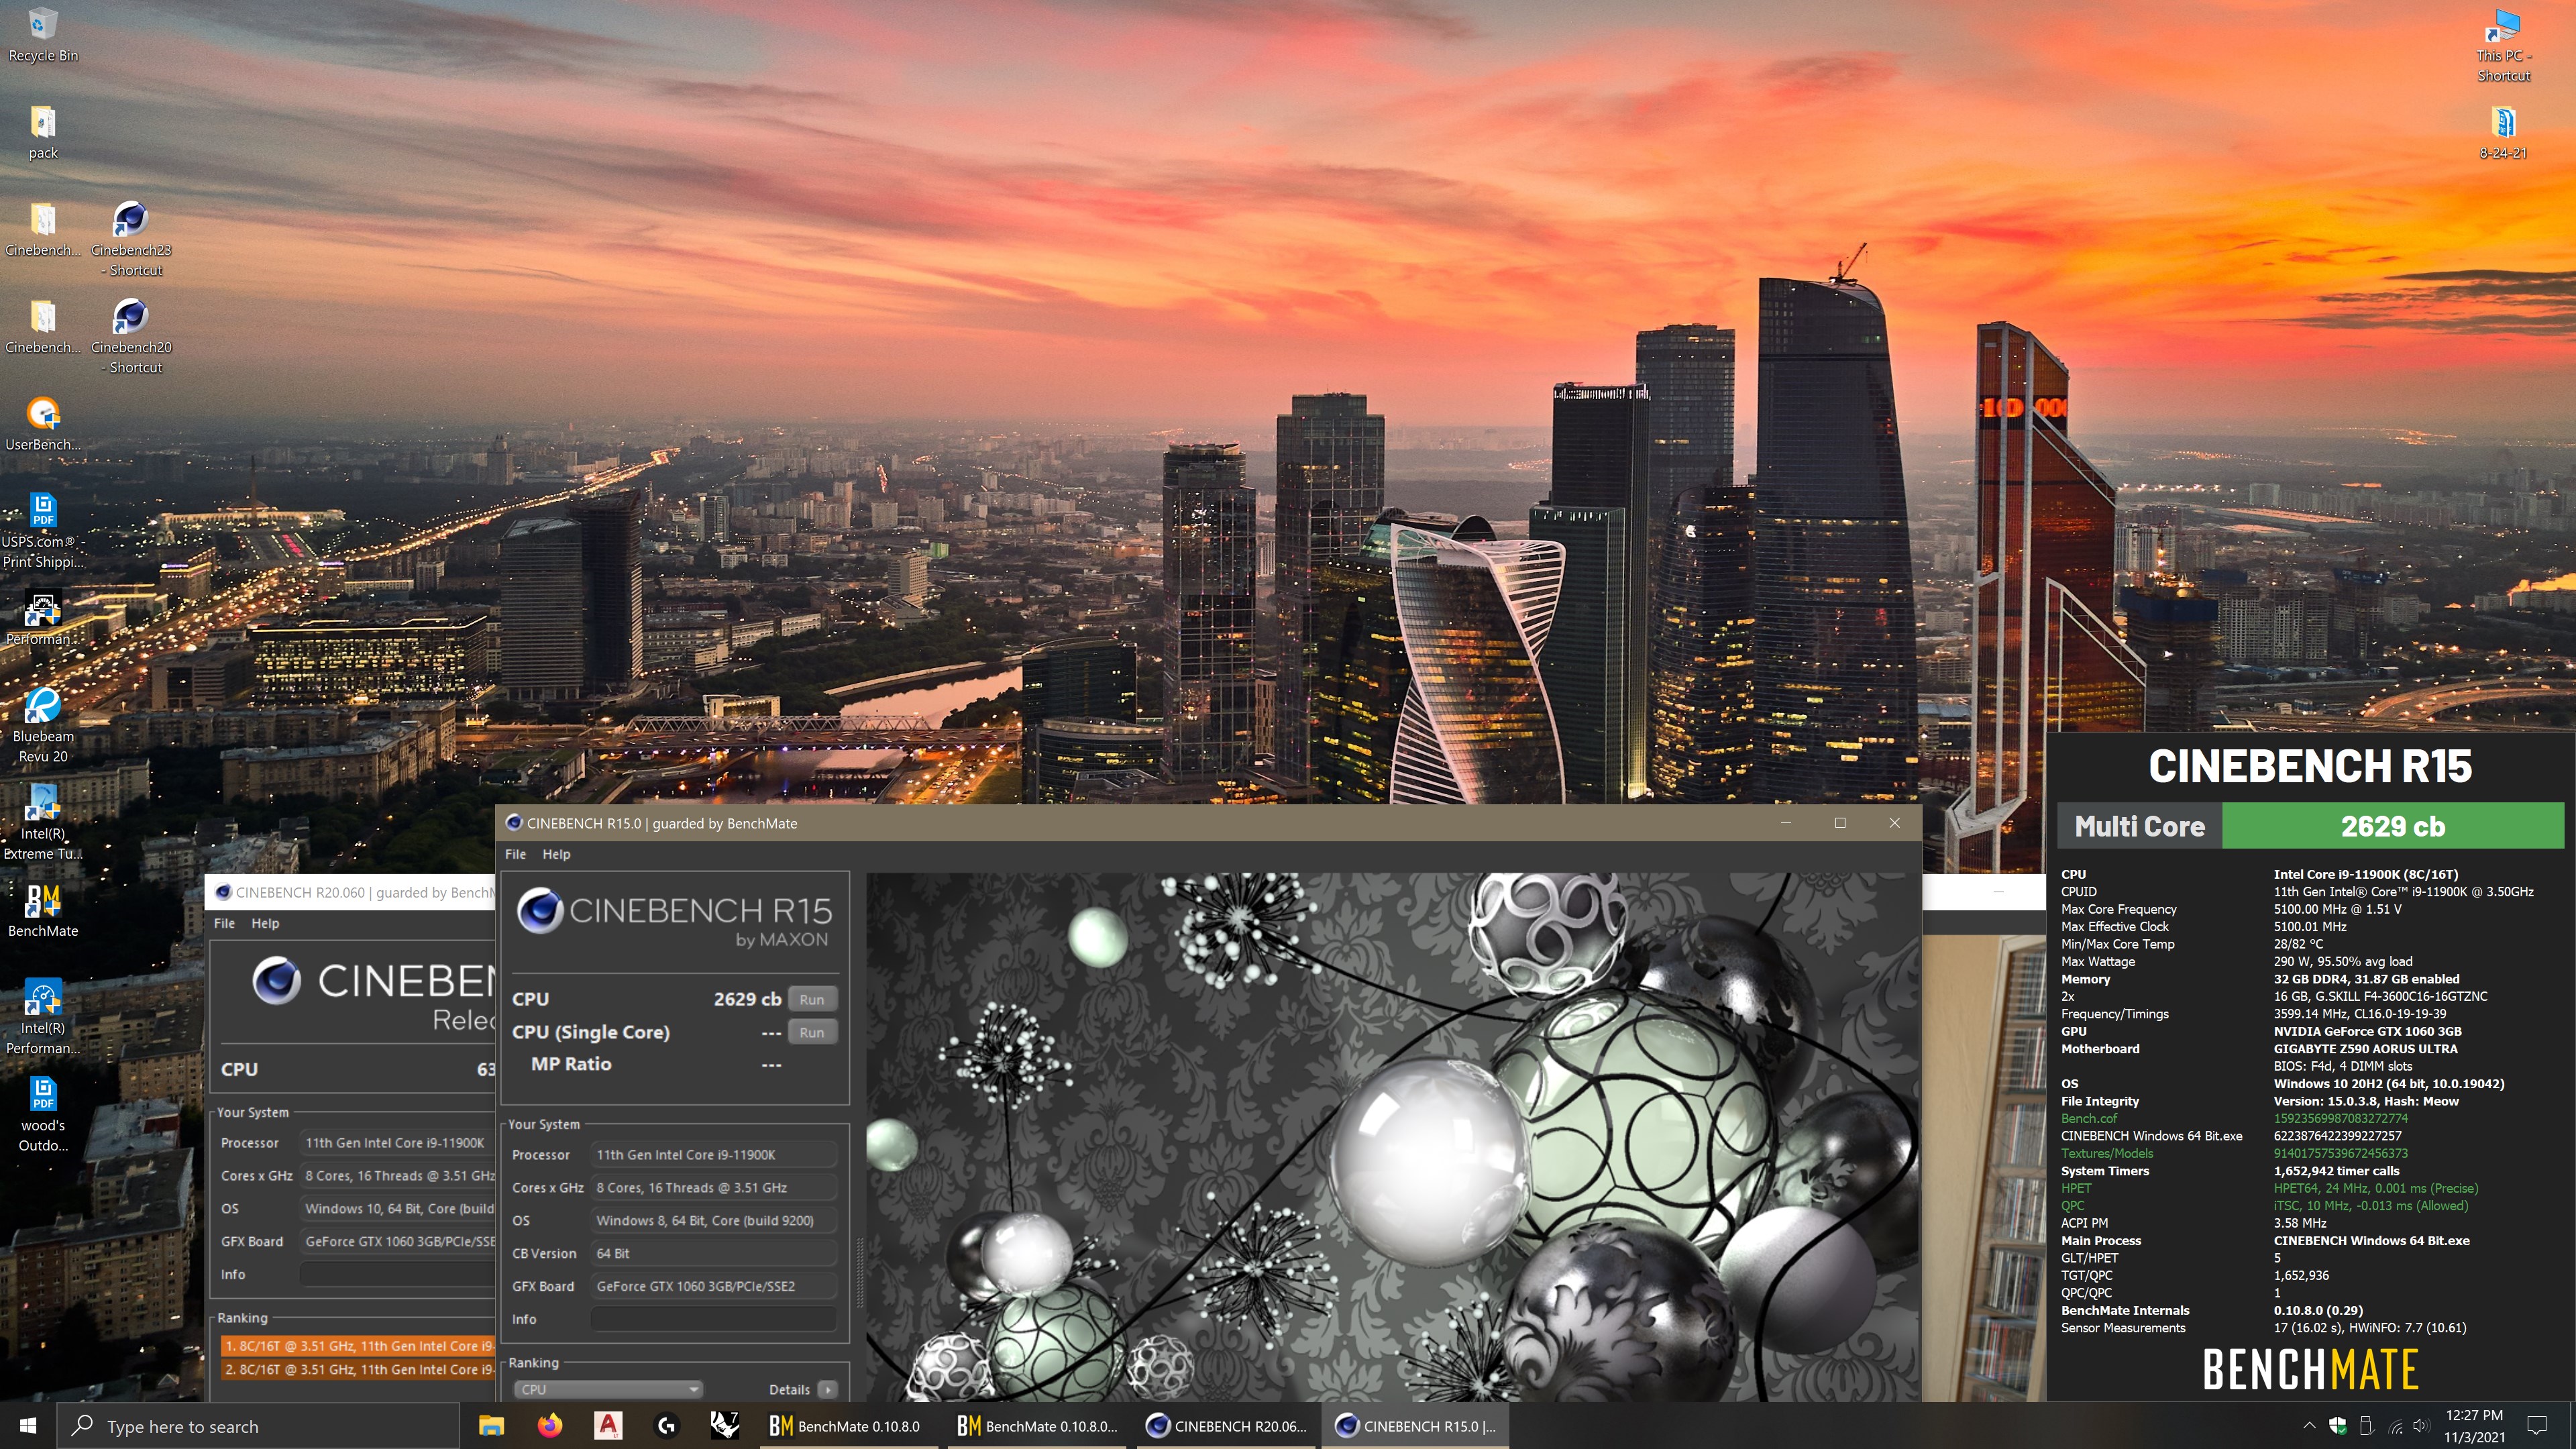Open the Help menu in Cinebench R20 window
Image resolution: width=2576 pixels, height=1449 pixels.
pyautogui.click(x=265, y=923)
